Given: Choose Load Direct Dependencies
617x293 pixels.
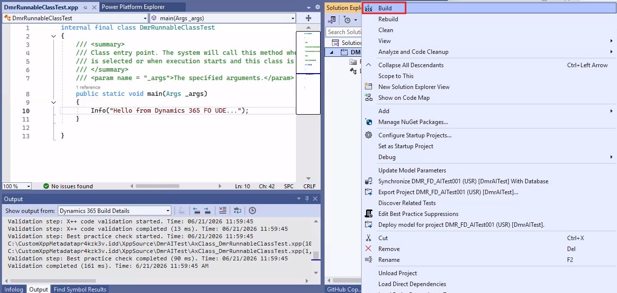Looking at the screenshot, I should [489, 284].
